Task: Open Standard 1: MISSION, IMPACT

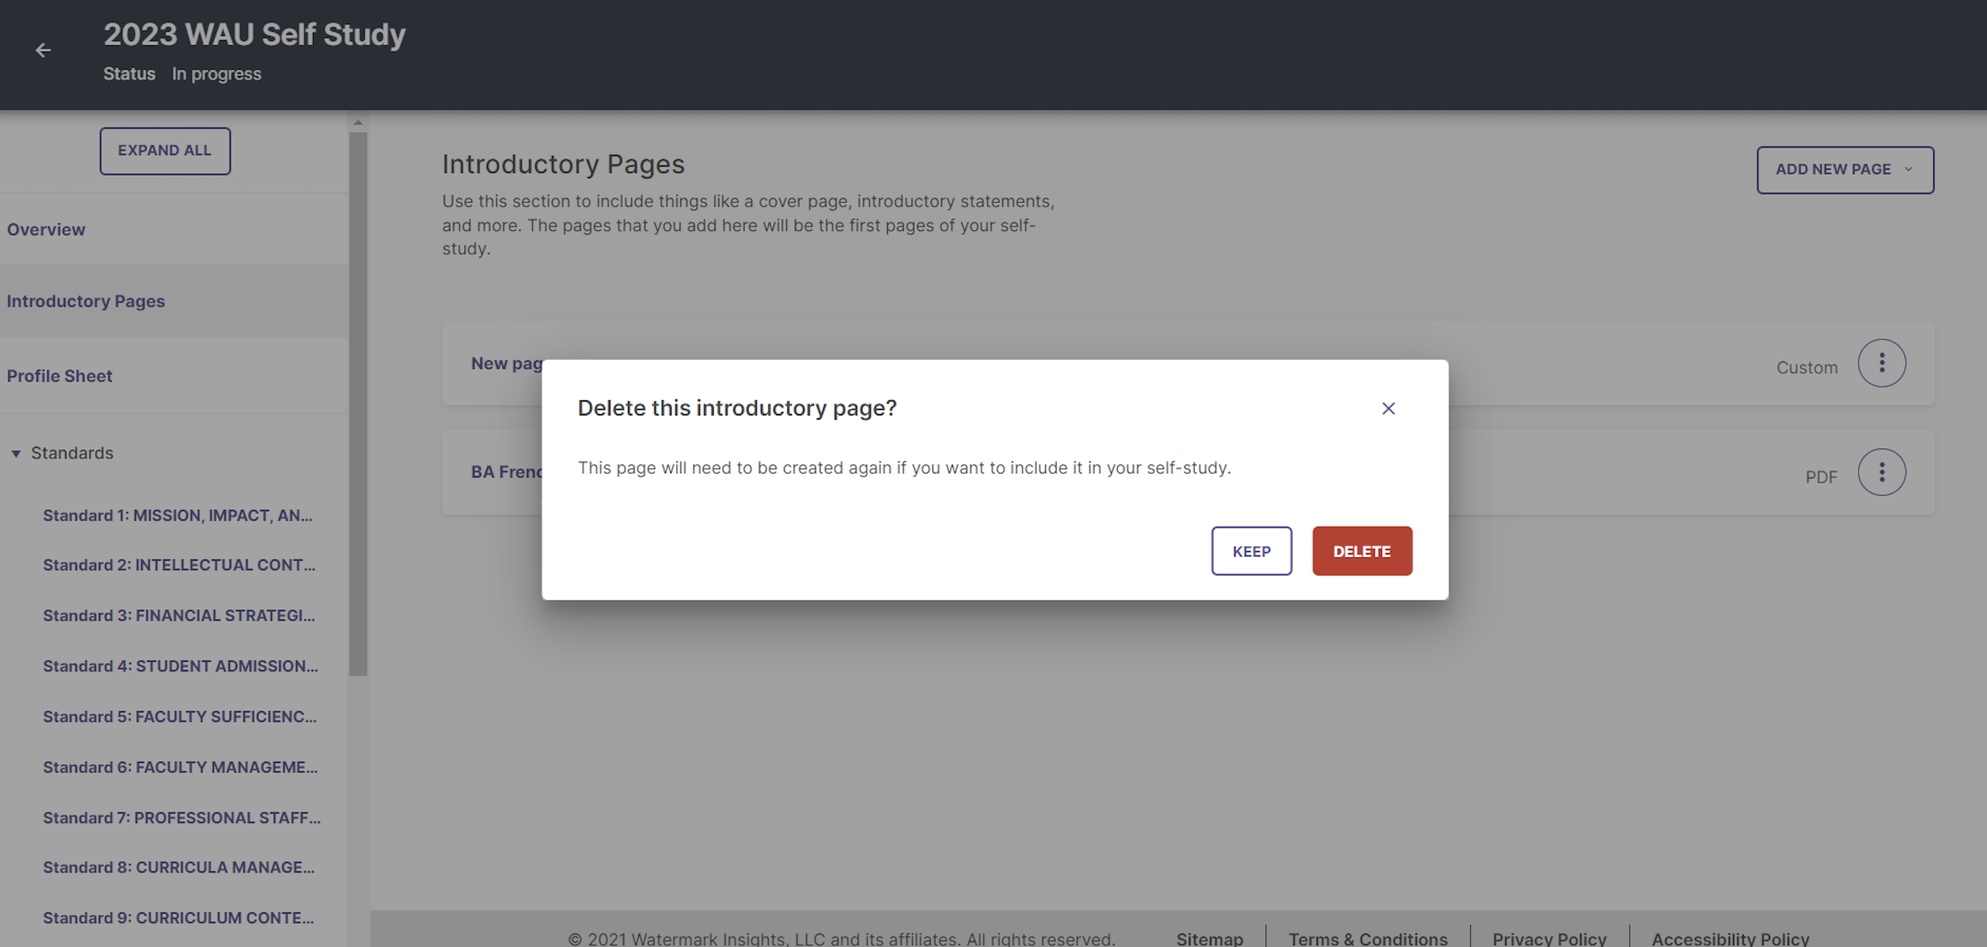Action: pyautogui.click(x=177, y=515)
